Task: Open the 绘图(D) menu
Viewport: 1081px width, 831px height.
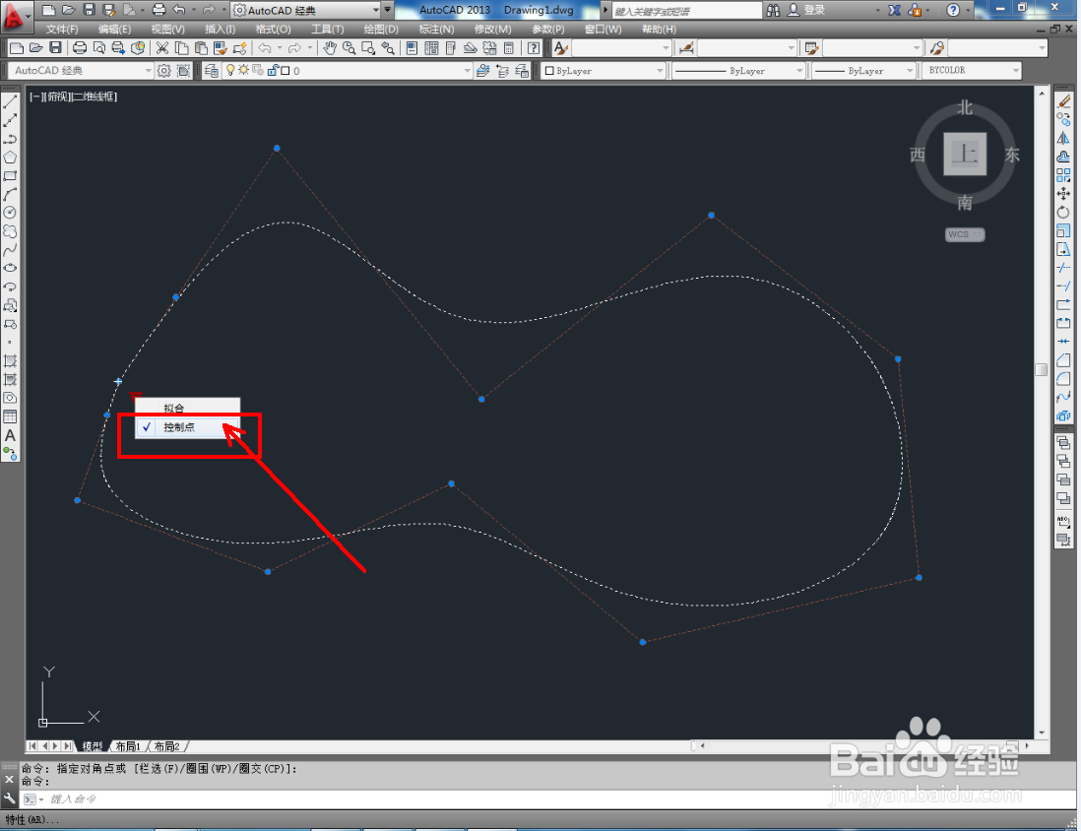Action: click(x=381, y=30)
